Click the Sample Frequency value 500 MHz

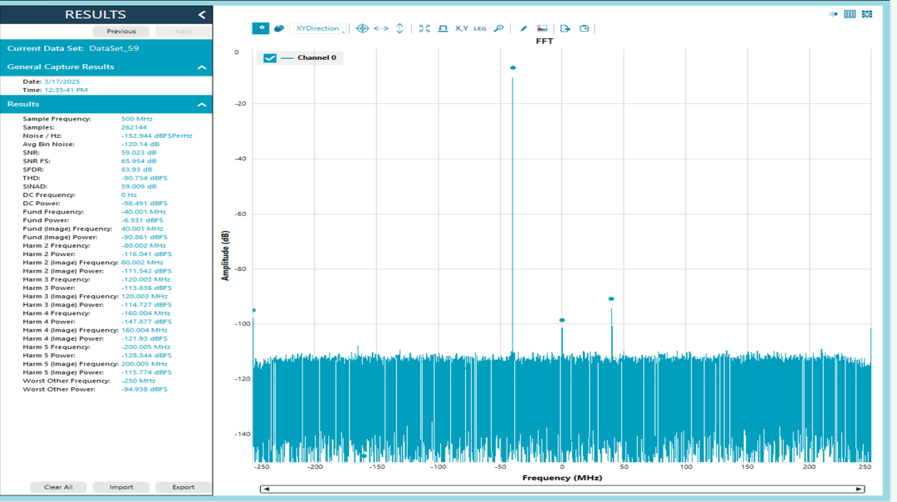137,119
